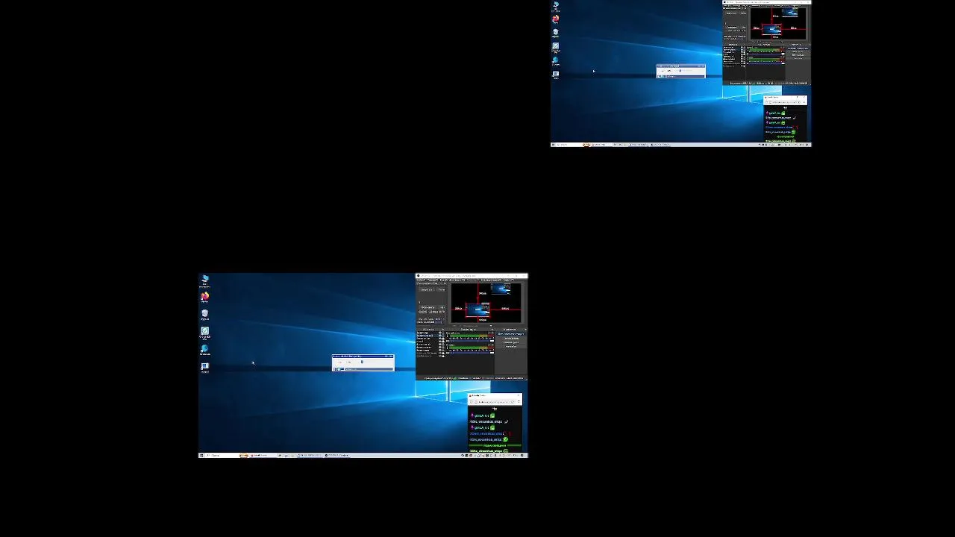Image resolution: width=955 pixels, height=537 pixels.
Task: Open Recycle Bin icon in the lower desktop capture
Action: (x=205, y=313)
